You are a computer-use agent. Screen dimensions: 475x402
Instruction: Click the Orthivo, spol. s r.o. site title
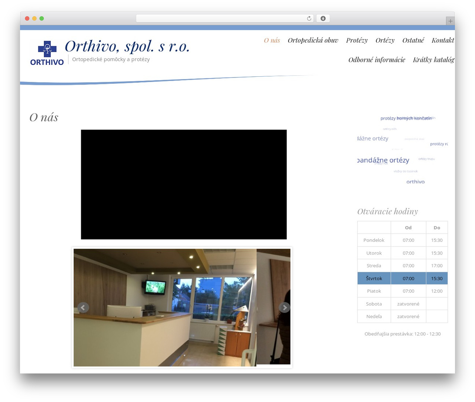click(x=127, y=46)
